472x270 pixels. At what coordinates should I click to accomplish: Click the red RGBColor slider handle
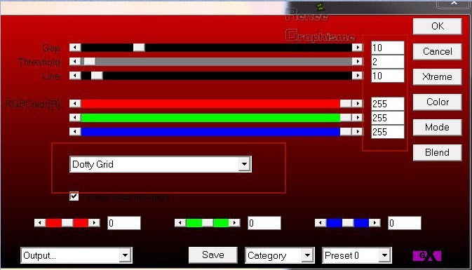click(x=346, y=104)
